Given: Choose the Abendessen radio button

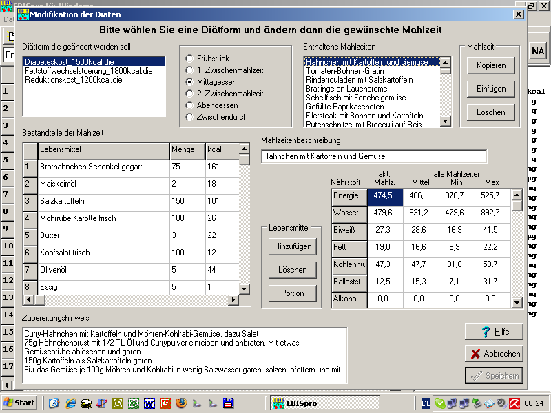Looking at the screenshot, I should [x=189, y=105].
